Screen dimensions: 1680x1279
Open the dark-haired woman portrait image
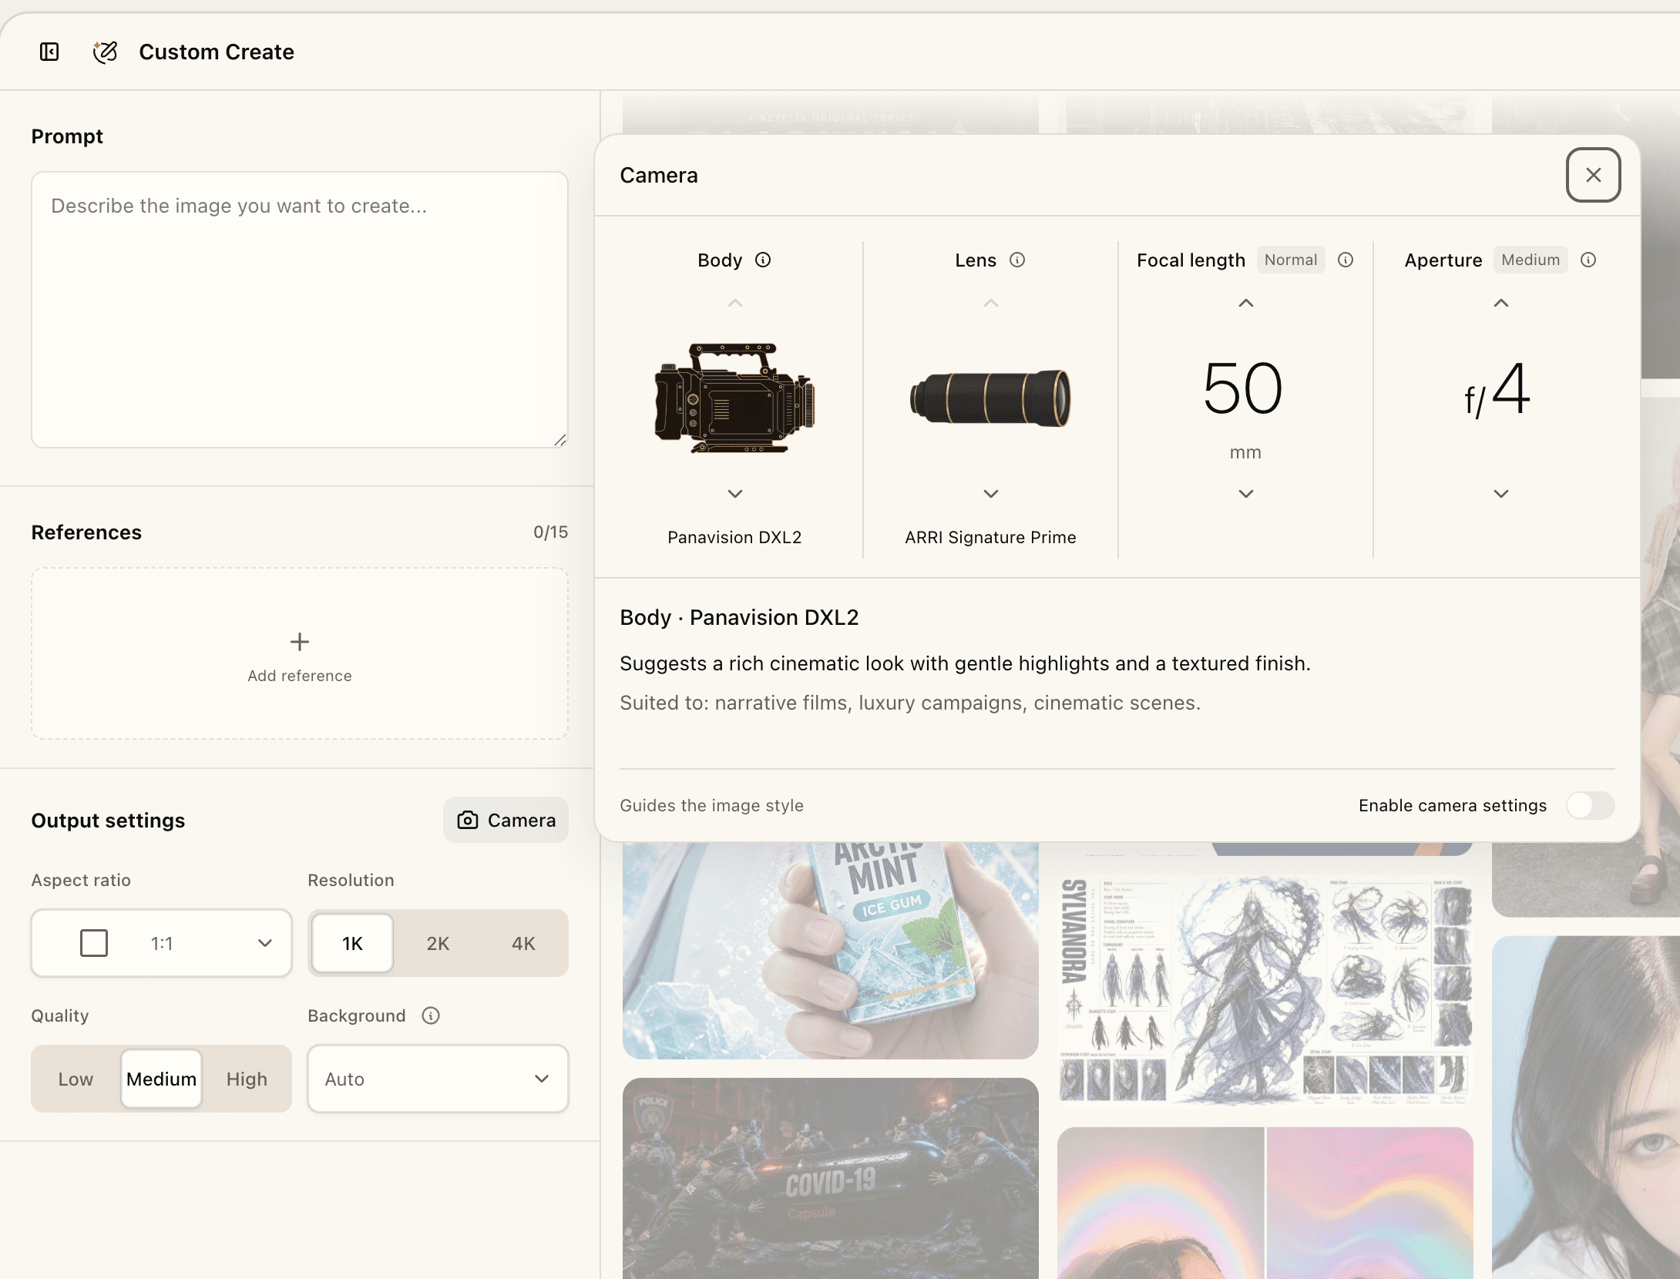pyautogui.click(x=1586, y=1108)
